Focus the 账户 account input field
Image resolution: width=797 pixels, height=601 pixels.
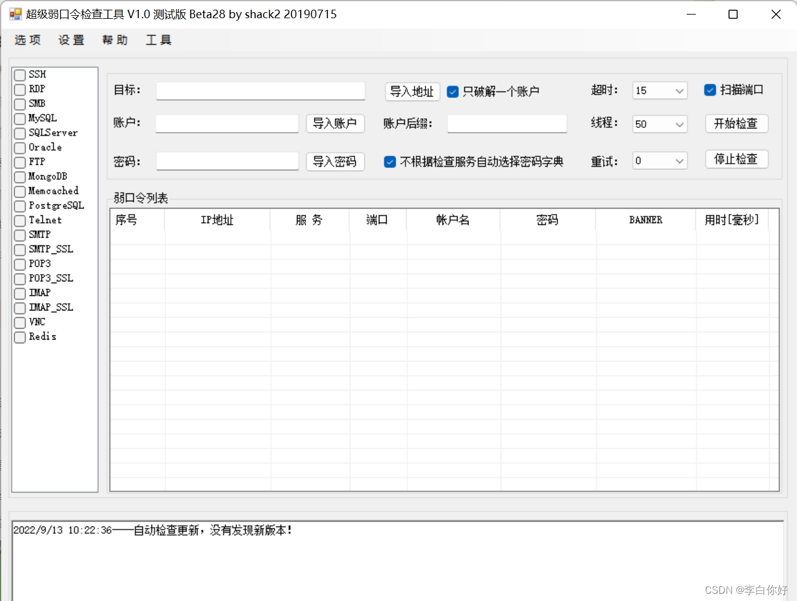point(227,124)
